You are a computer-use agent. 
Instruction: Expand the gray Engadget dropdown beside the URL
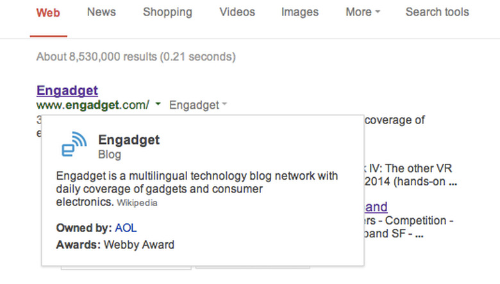click(198, 105)
